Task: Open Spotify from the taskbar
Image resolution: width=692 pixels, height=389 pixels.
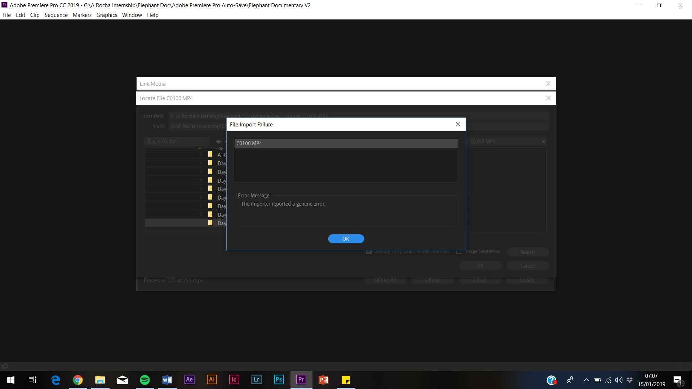Action: [x=145, y=380]
